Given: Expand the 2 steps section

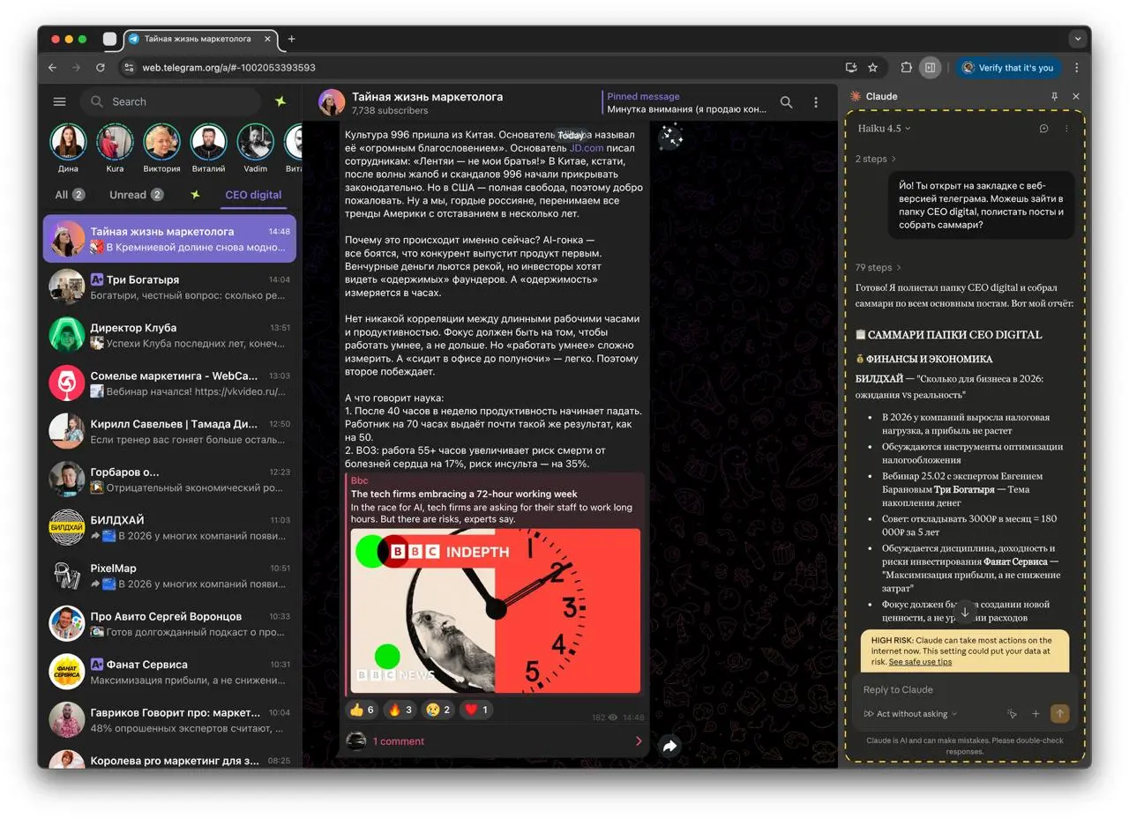Looking at the screenshot, I should point(875,159).
